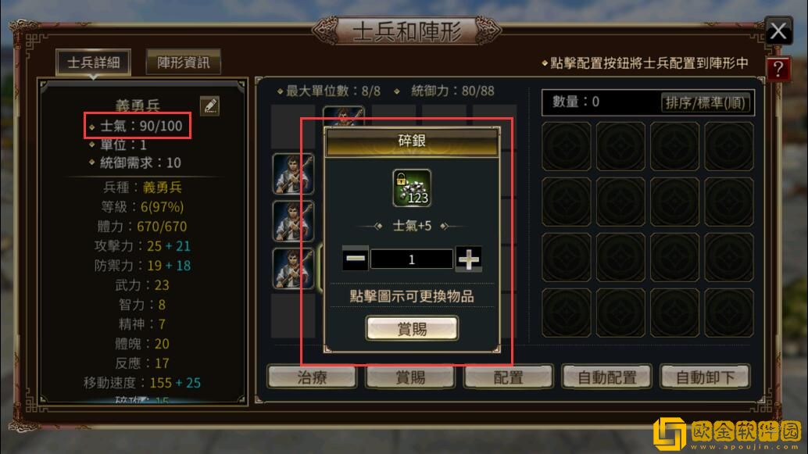
Task: Tap the 碎銀 item icon to change item
Action: (412, 188)
